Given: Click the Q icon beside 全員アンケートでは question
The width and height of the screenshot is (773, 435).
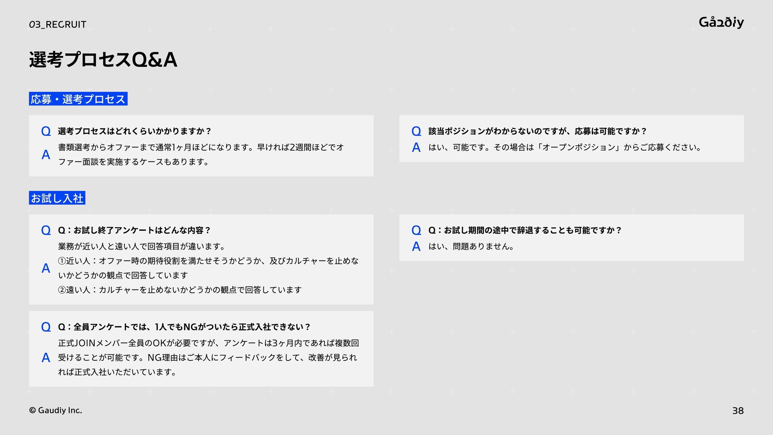Looking at the screenshot, I should [x=46, y=327].
